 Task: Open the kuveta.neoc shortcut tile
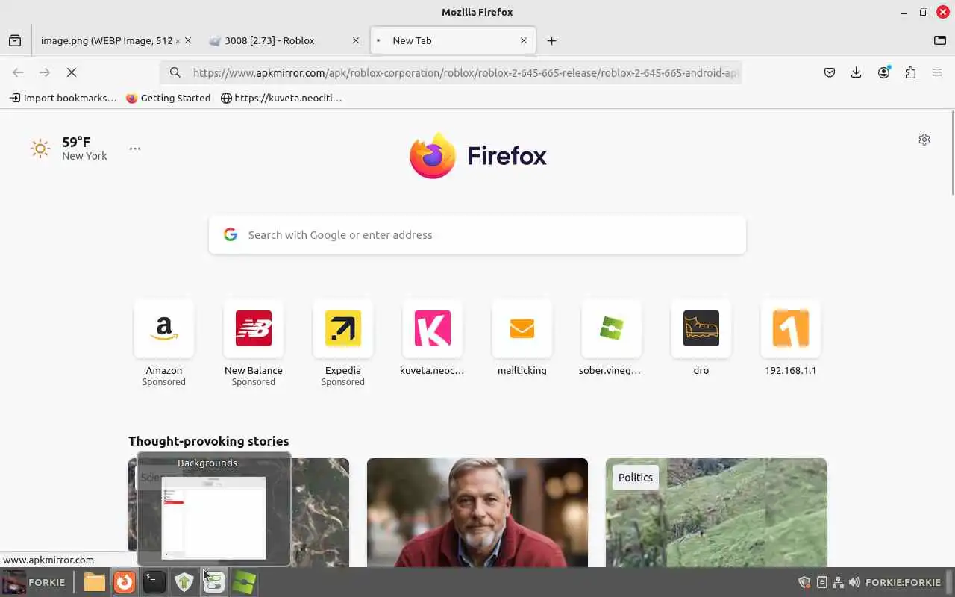click(x=433, y=337)
